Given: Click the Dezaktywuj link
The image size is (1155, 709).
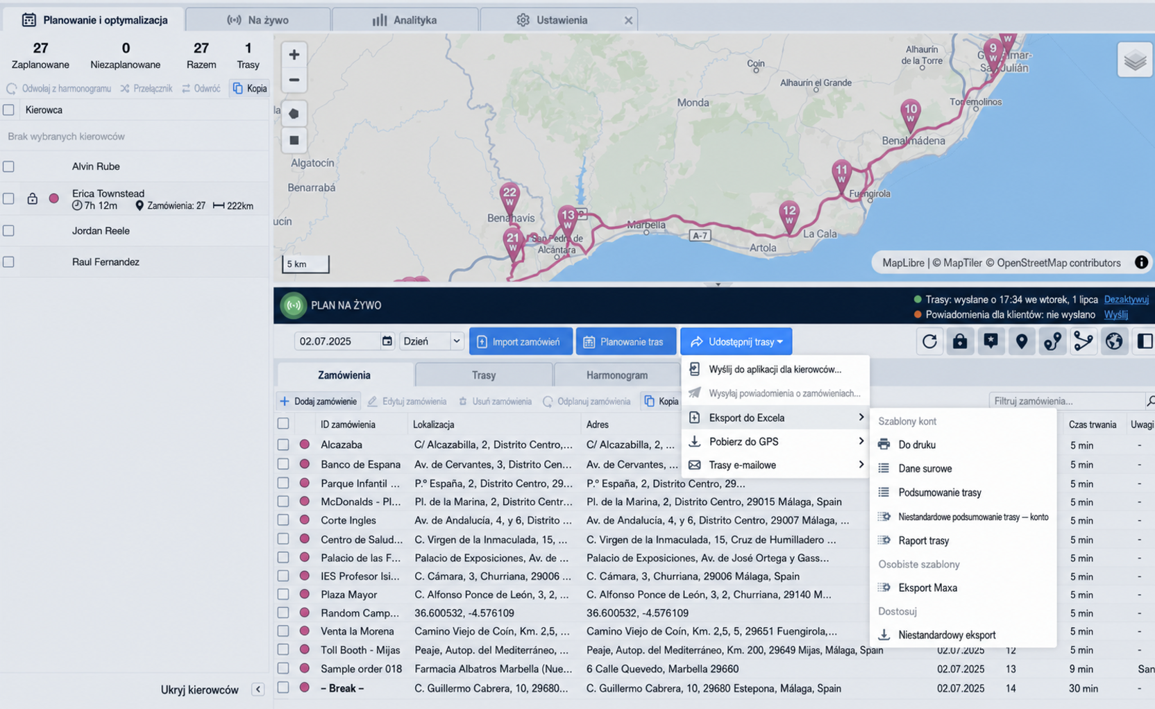Looking at the screenshot, I should point(1126,300).
